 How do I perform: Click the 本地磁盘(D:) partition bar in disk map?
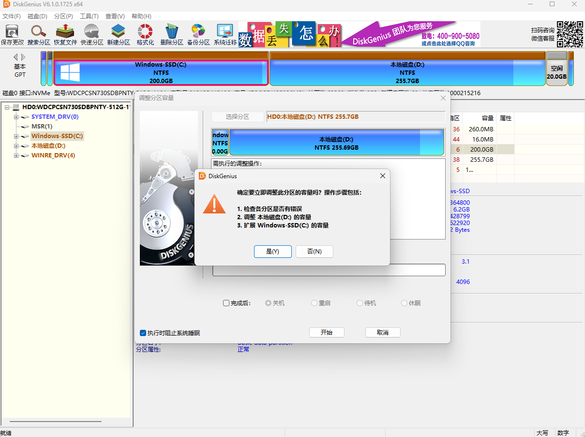pyautogui.click(x=407, y=72)
